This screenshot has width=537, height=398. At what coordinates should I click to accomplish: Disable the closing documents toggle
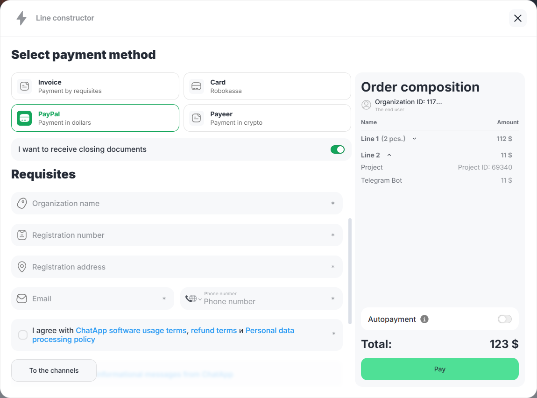[x=337, y=149]
